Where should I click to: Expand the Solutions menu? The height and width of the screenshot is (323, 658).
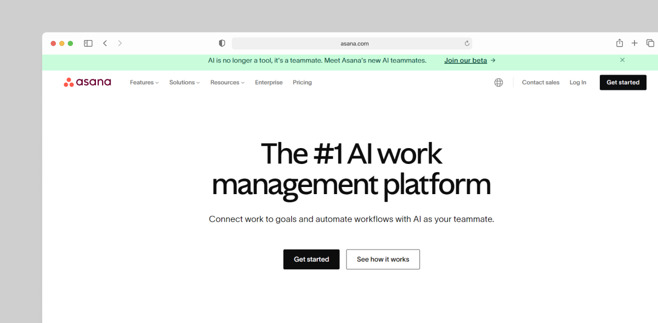click(x=184, y=82)
